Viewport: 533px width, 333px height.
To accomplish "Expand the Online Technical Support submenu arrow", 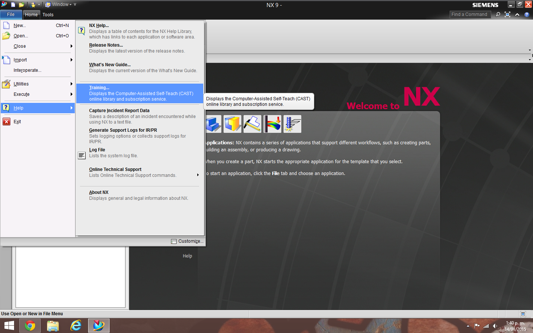I will 198,175.
